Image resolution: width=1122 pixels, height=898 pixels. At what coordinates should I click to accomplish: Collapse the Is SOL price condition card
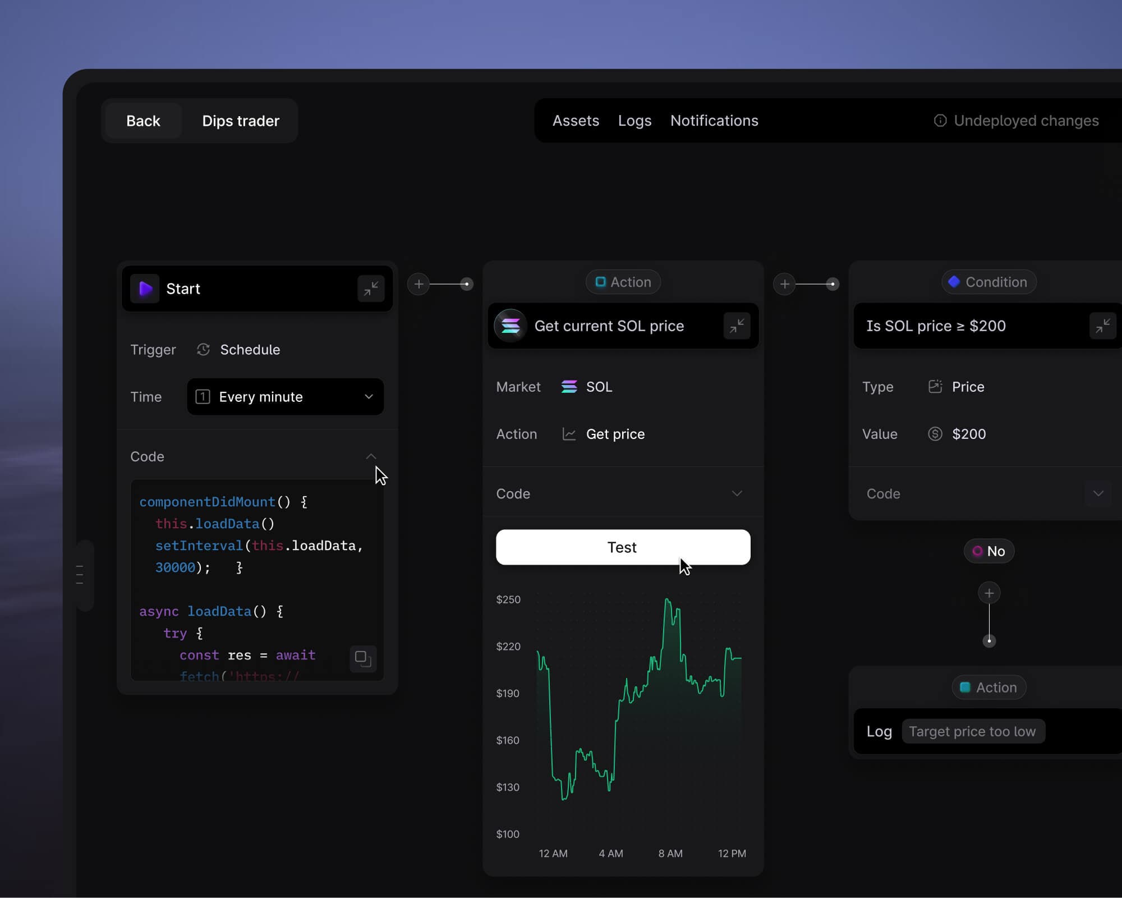click(x=1102, y=326)
